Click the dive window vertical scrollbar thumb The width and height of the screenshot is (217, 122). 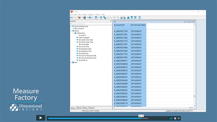[194, 96]
